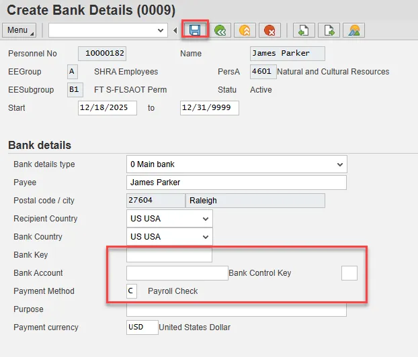Click the Save floppy disk icon
This screenshot has width=418, height=357.
pos(195,30)
